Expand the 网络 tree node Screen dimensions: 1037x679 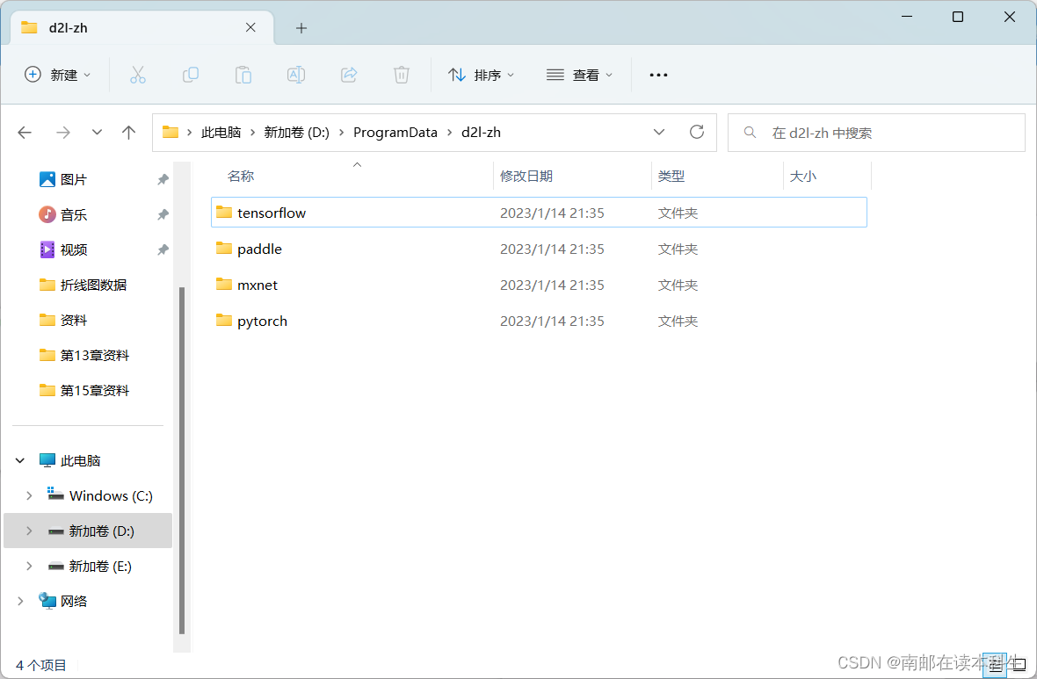tap(20, 600)
